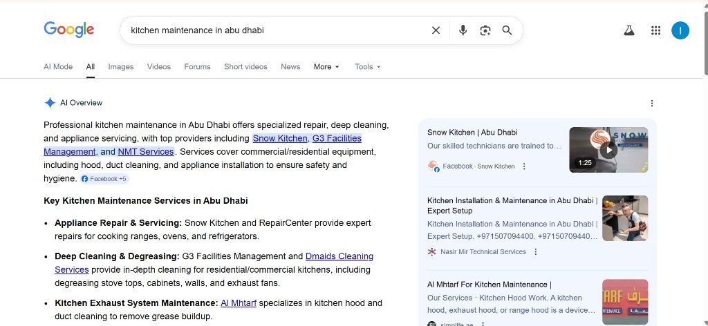
Task: Open the Al Mhtarf link
Action: pyautogui.click(x=239, y=303)
